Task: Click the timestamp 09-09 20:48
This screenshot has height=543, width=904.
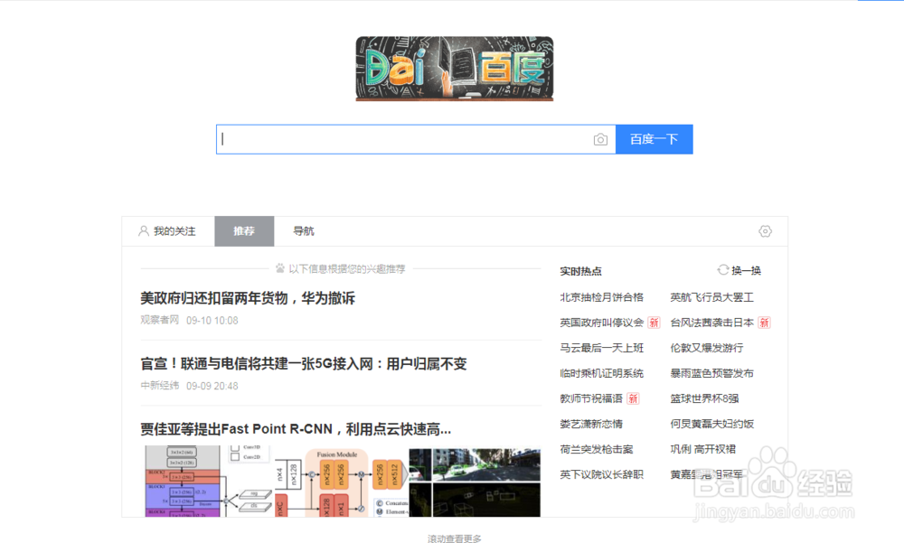Action: (x=212, y=386)
